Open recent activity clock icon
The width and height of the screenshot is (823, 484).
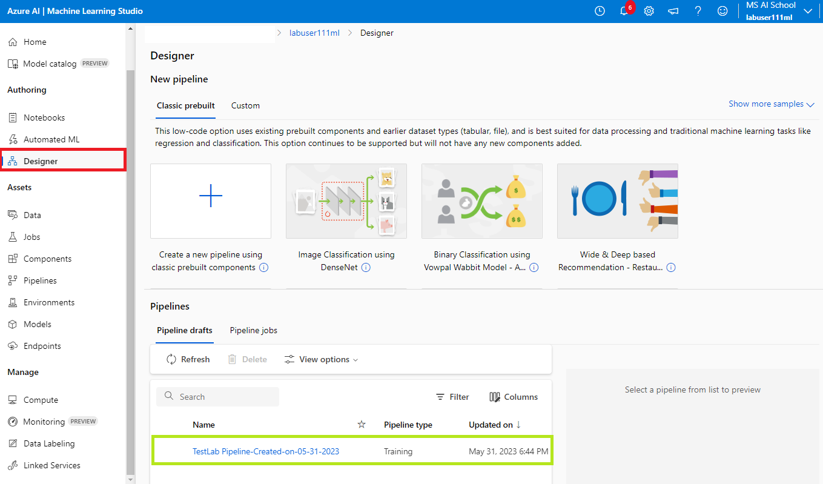click(x=600, y=11)
